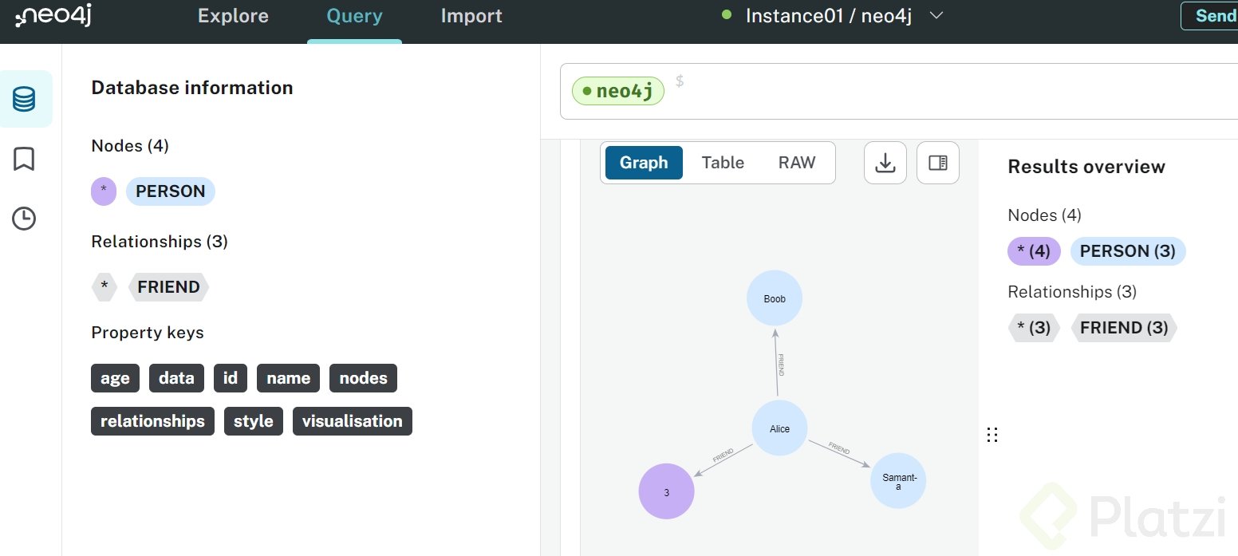The image size is (1238, 556).
Task: Open the Database information sidebar icon
Action: coord(25,99)
